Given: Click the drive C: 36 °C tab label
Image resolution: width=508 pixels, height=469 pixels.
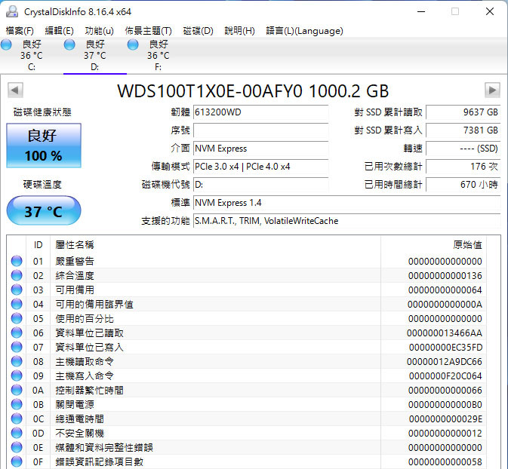Looking at the screenshot, I should 32,55.
